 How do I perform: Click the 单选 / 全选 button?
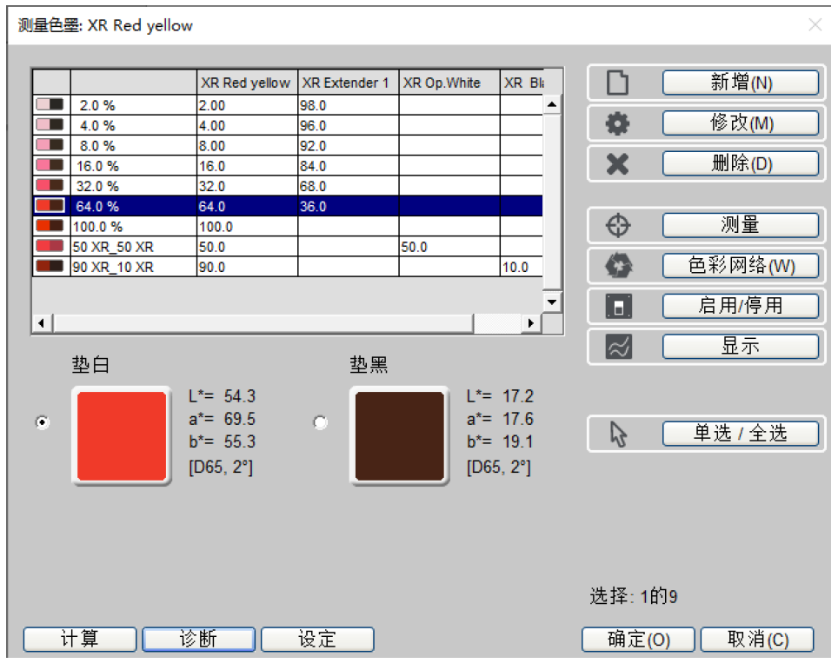pos(740,434)
